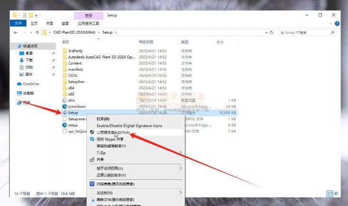Screen dimensions: 348x206
Task: Open the Home (主页) ribbon tab
Action: [34, 23]
